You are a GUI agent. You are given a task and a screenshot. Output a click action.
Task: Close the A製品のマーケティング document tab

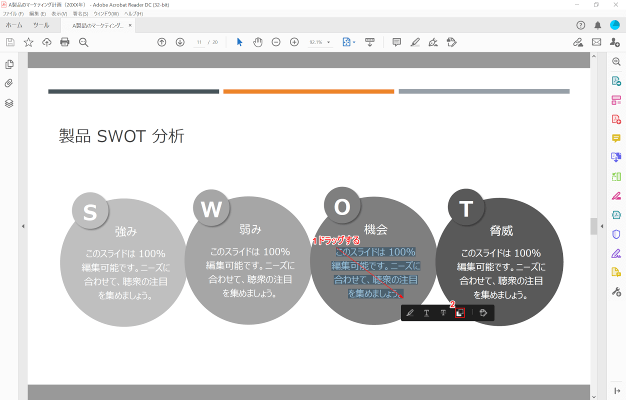(130, 25)
